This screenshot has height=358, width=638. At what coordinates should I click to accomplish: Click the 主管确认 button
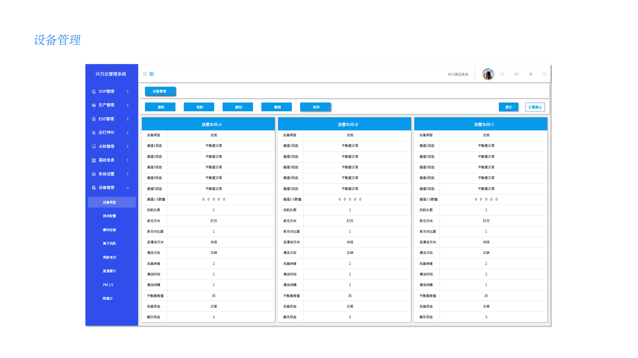click(x=535, y=107)
